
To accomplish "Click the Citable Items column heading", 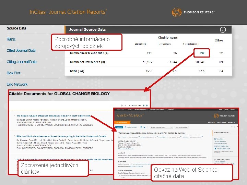I will click(x=168, y=38).
